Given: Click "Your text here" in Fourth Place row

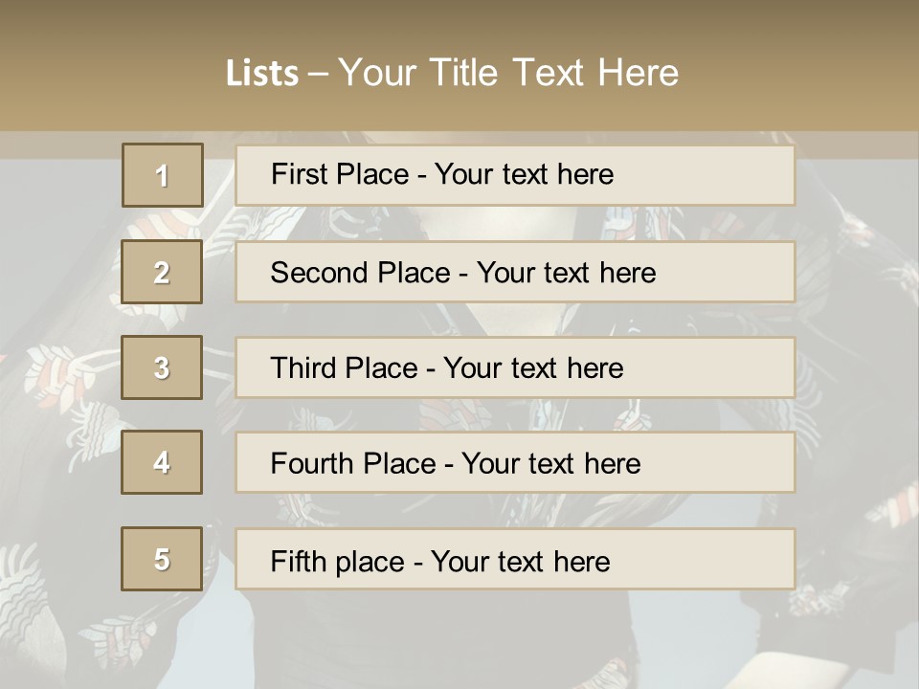Looking at the screenshot, I should coord(550,464).
